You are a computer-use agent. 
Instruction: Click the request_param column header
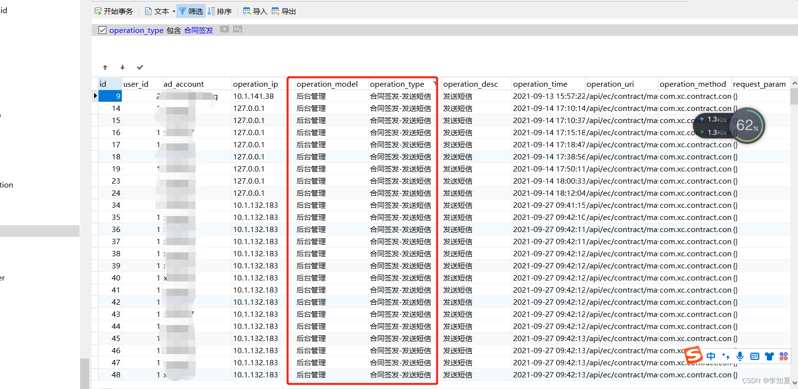pyautogui.click(x=761, y=84)
